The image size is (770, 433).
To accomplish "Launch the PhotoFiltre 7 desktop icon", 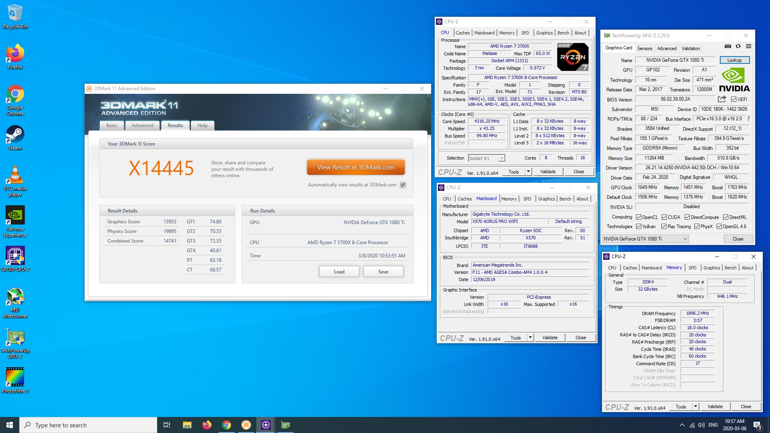I will click(15, 380).
